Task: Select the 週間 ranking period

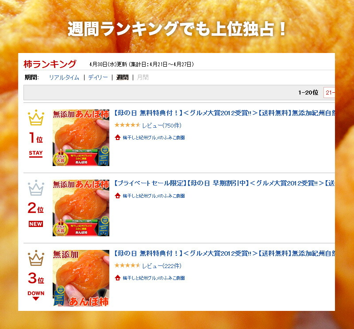Action: 123,78
